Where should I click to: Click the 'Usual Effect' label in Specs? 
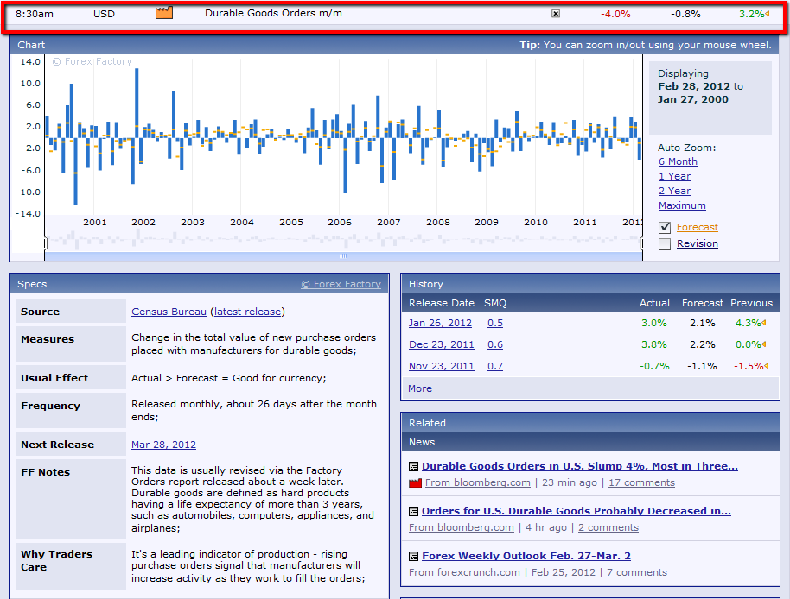(x=54, y=378)
